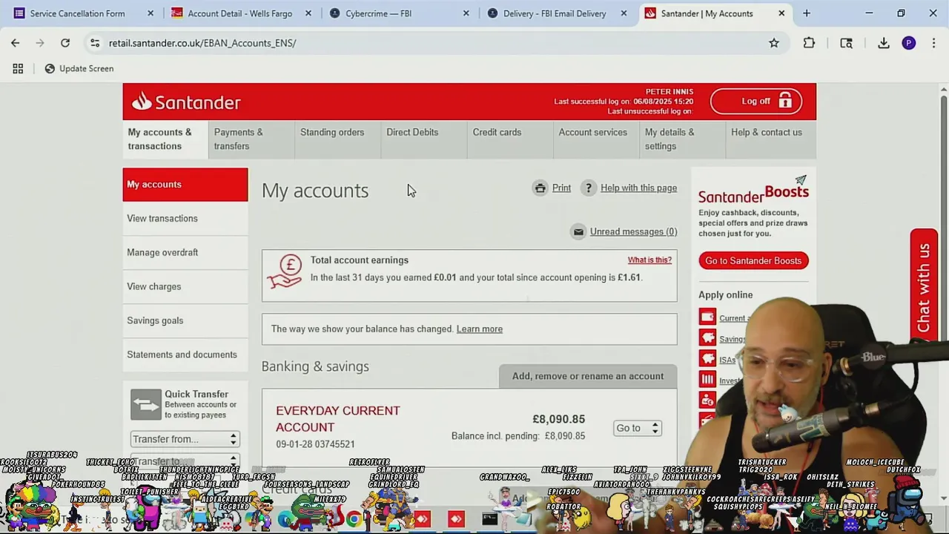The image size is (949, 534).
Task: Open the browser downloads icon
Action: [x=883, y=43]
